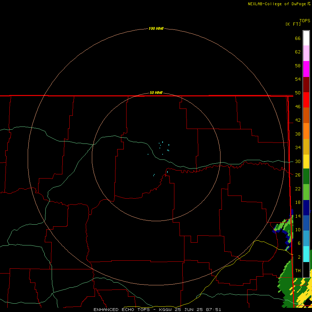Click the light blue 6 kft legend swatch
This screenshot has height=312, width=312.
point(306,239)
